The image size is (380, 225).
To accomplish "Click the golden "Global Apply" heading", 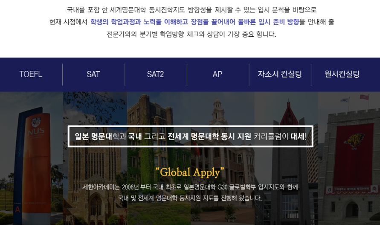I will (190, 172).
